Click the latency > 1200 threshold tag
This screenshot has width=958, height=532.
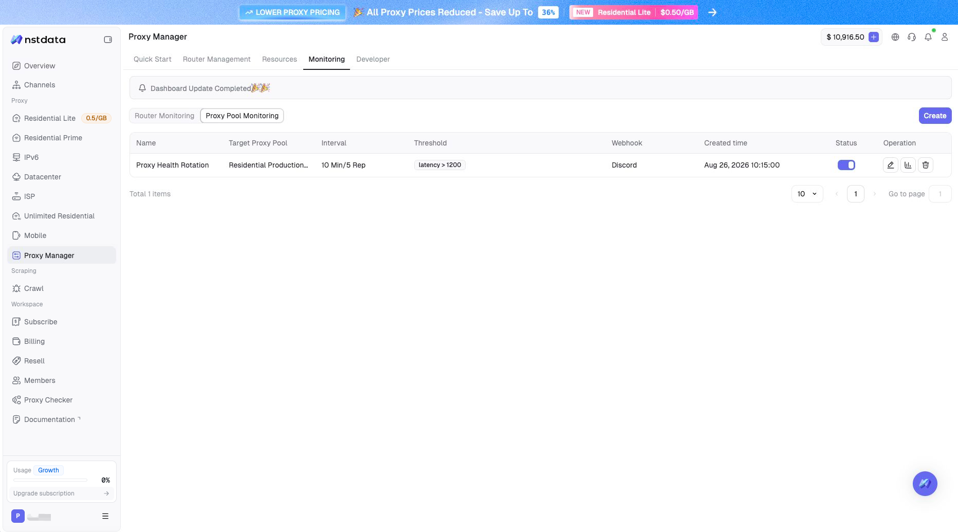click(440, 165)
